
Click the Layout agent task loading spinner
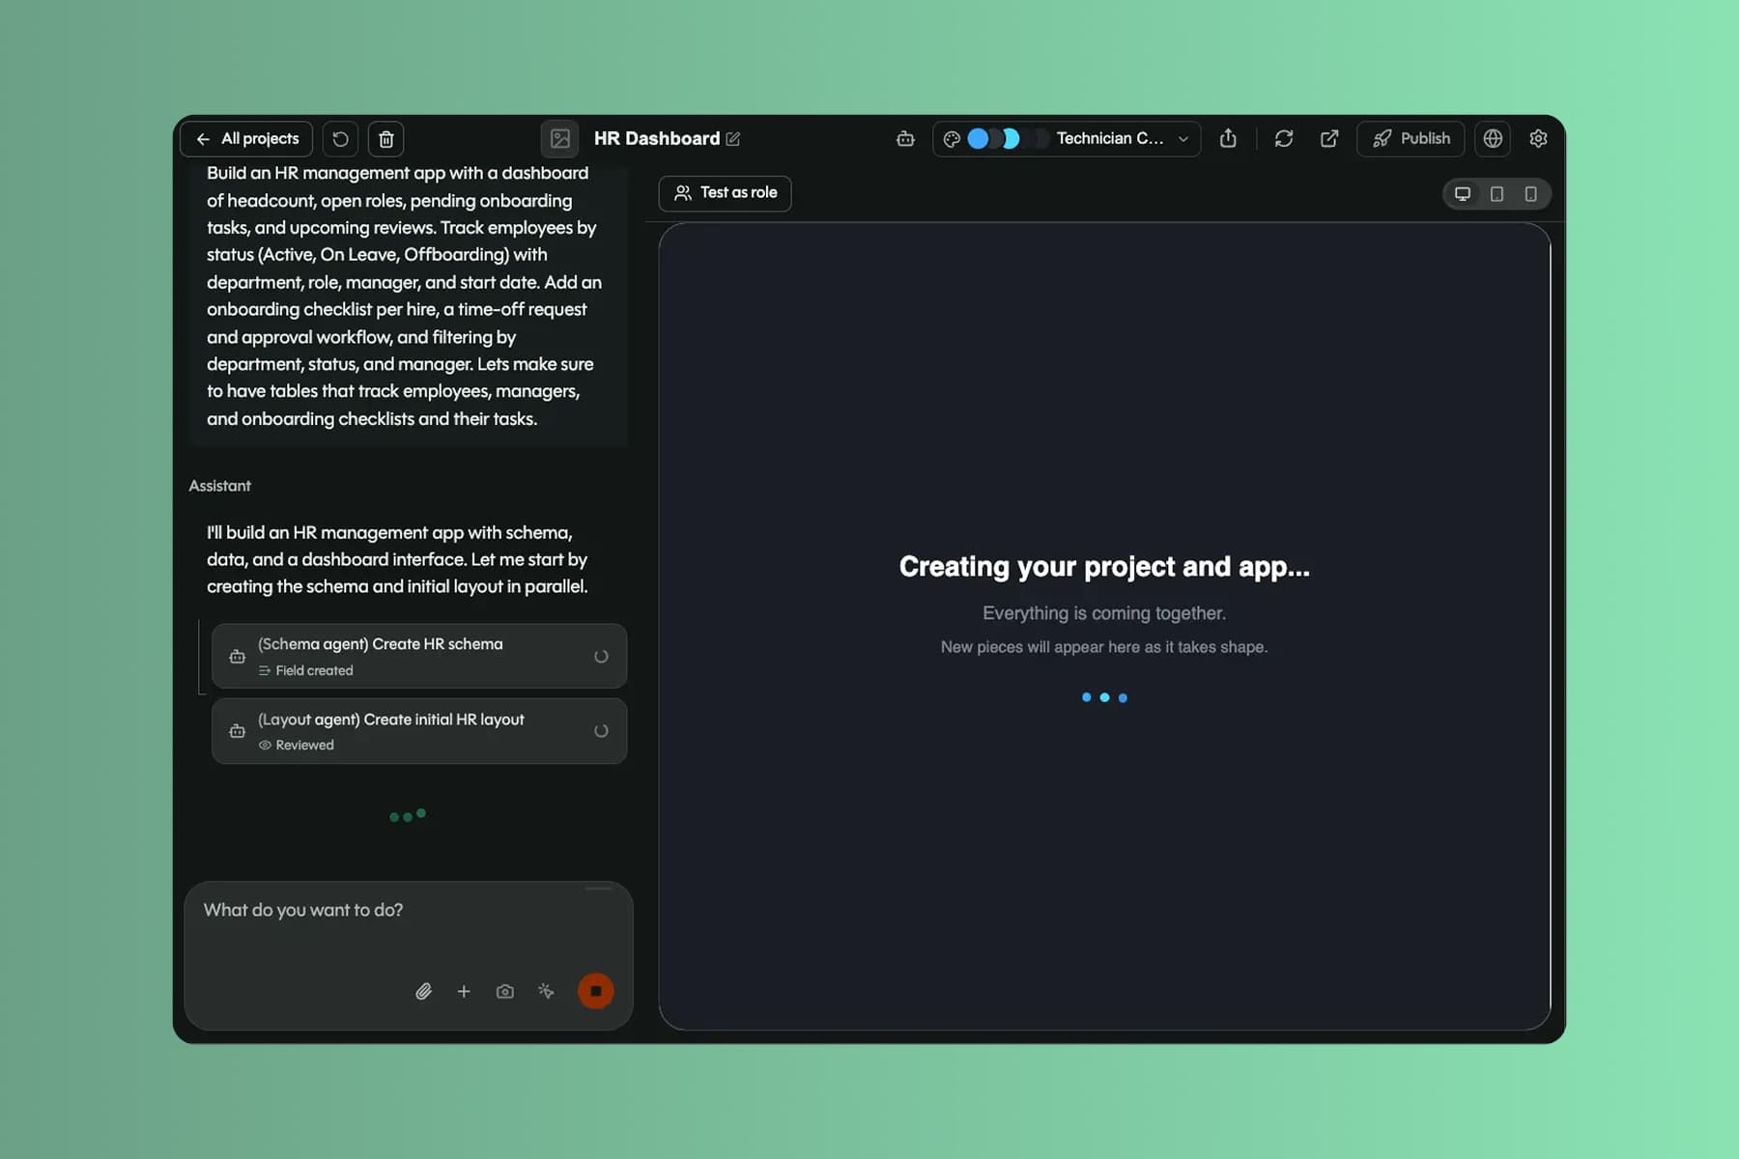click(x=601, y=731)
